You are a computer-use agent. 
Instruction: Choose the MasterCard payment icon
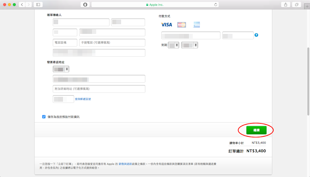182,25
